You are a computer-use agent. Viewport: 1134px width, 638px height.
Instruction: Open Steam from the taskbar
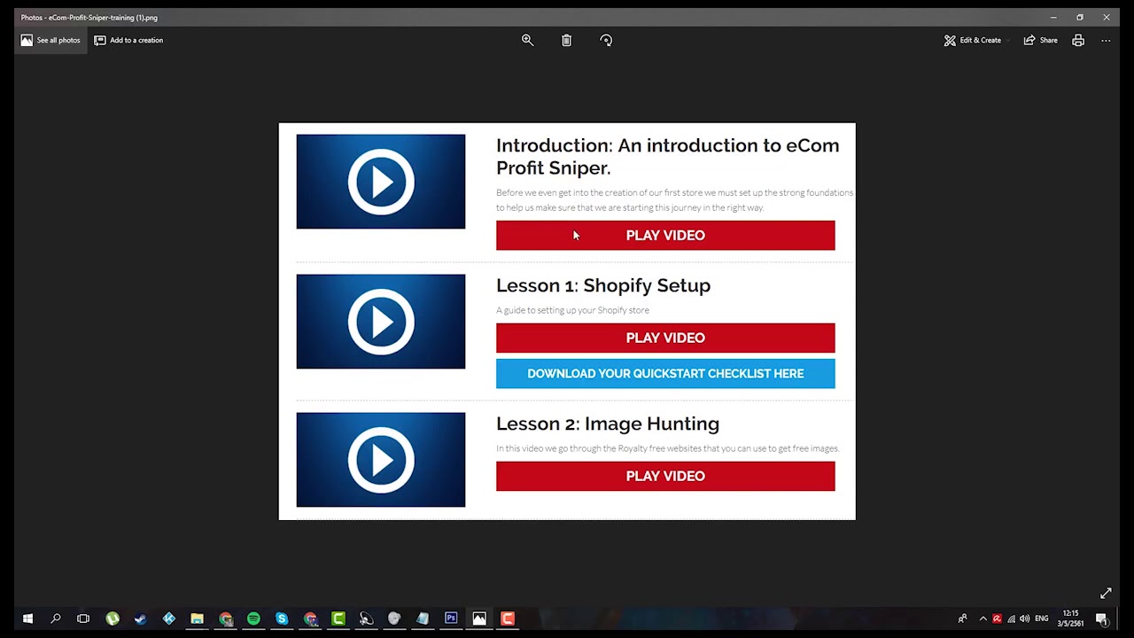coord(140,619)
